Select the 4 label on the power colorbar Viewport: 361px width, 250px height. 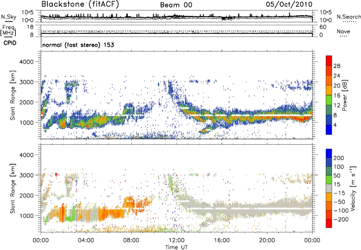point(335,125)
